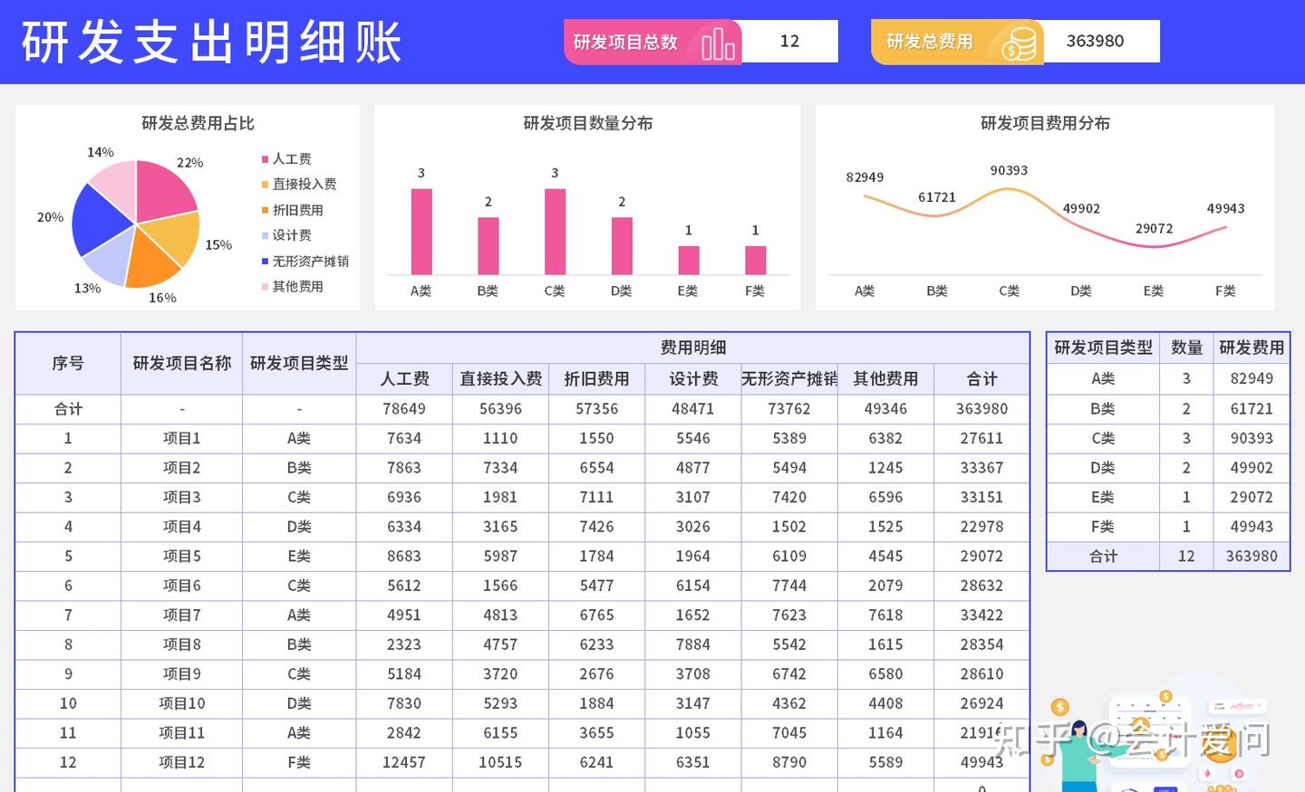Screen dimensions: 1305x792
Task: Select the 项目1 name cell
Action: coord(182,439)
